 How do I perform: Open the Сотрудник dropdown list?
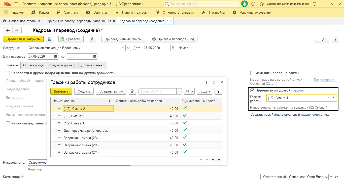(123, 48)
